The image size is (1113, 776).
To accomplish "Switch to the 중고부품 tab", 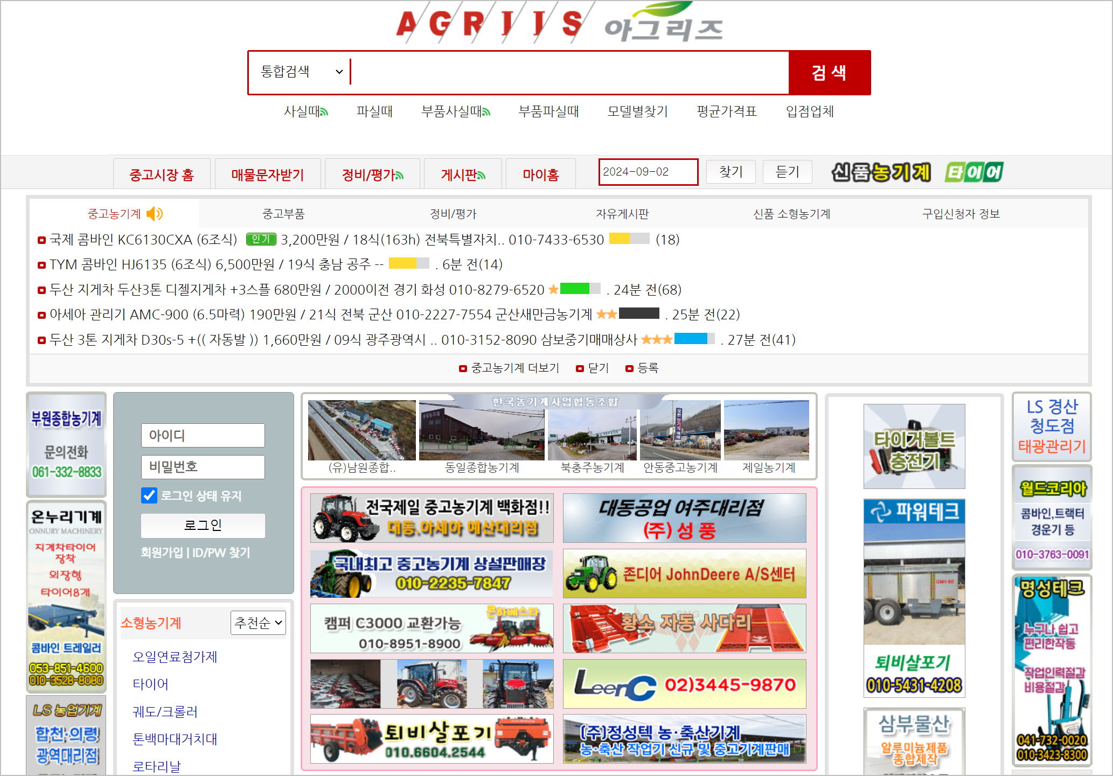I will (x=283, y=214).
